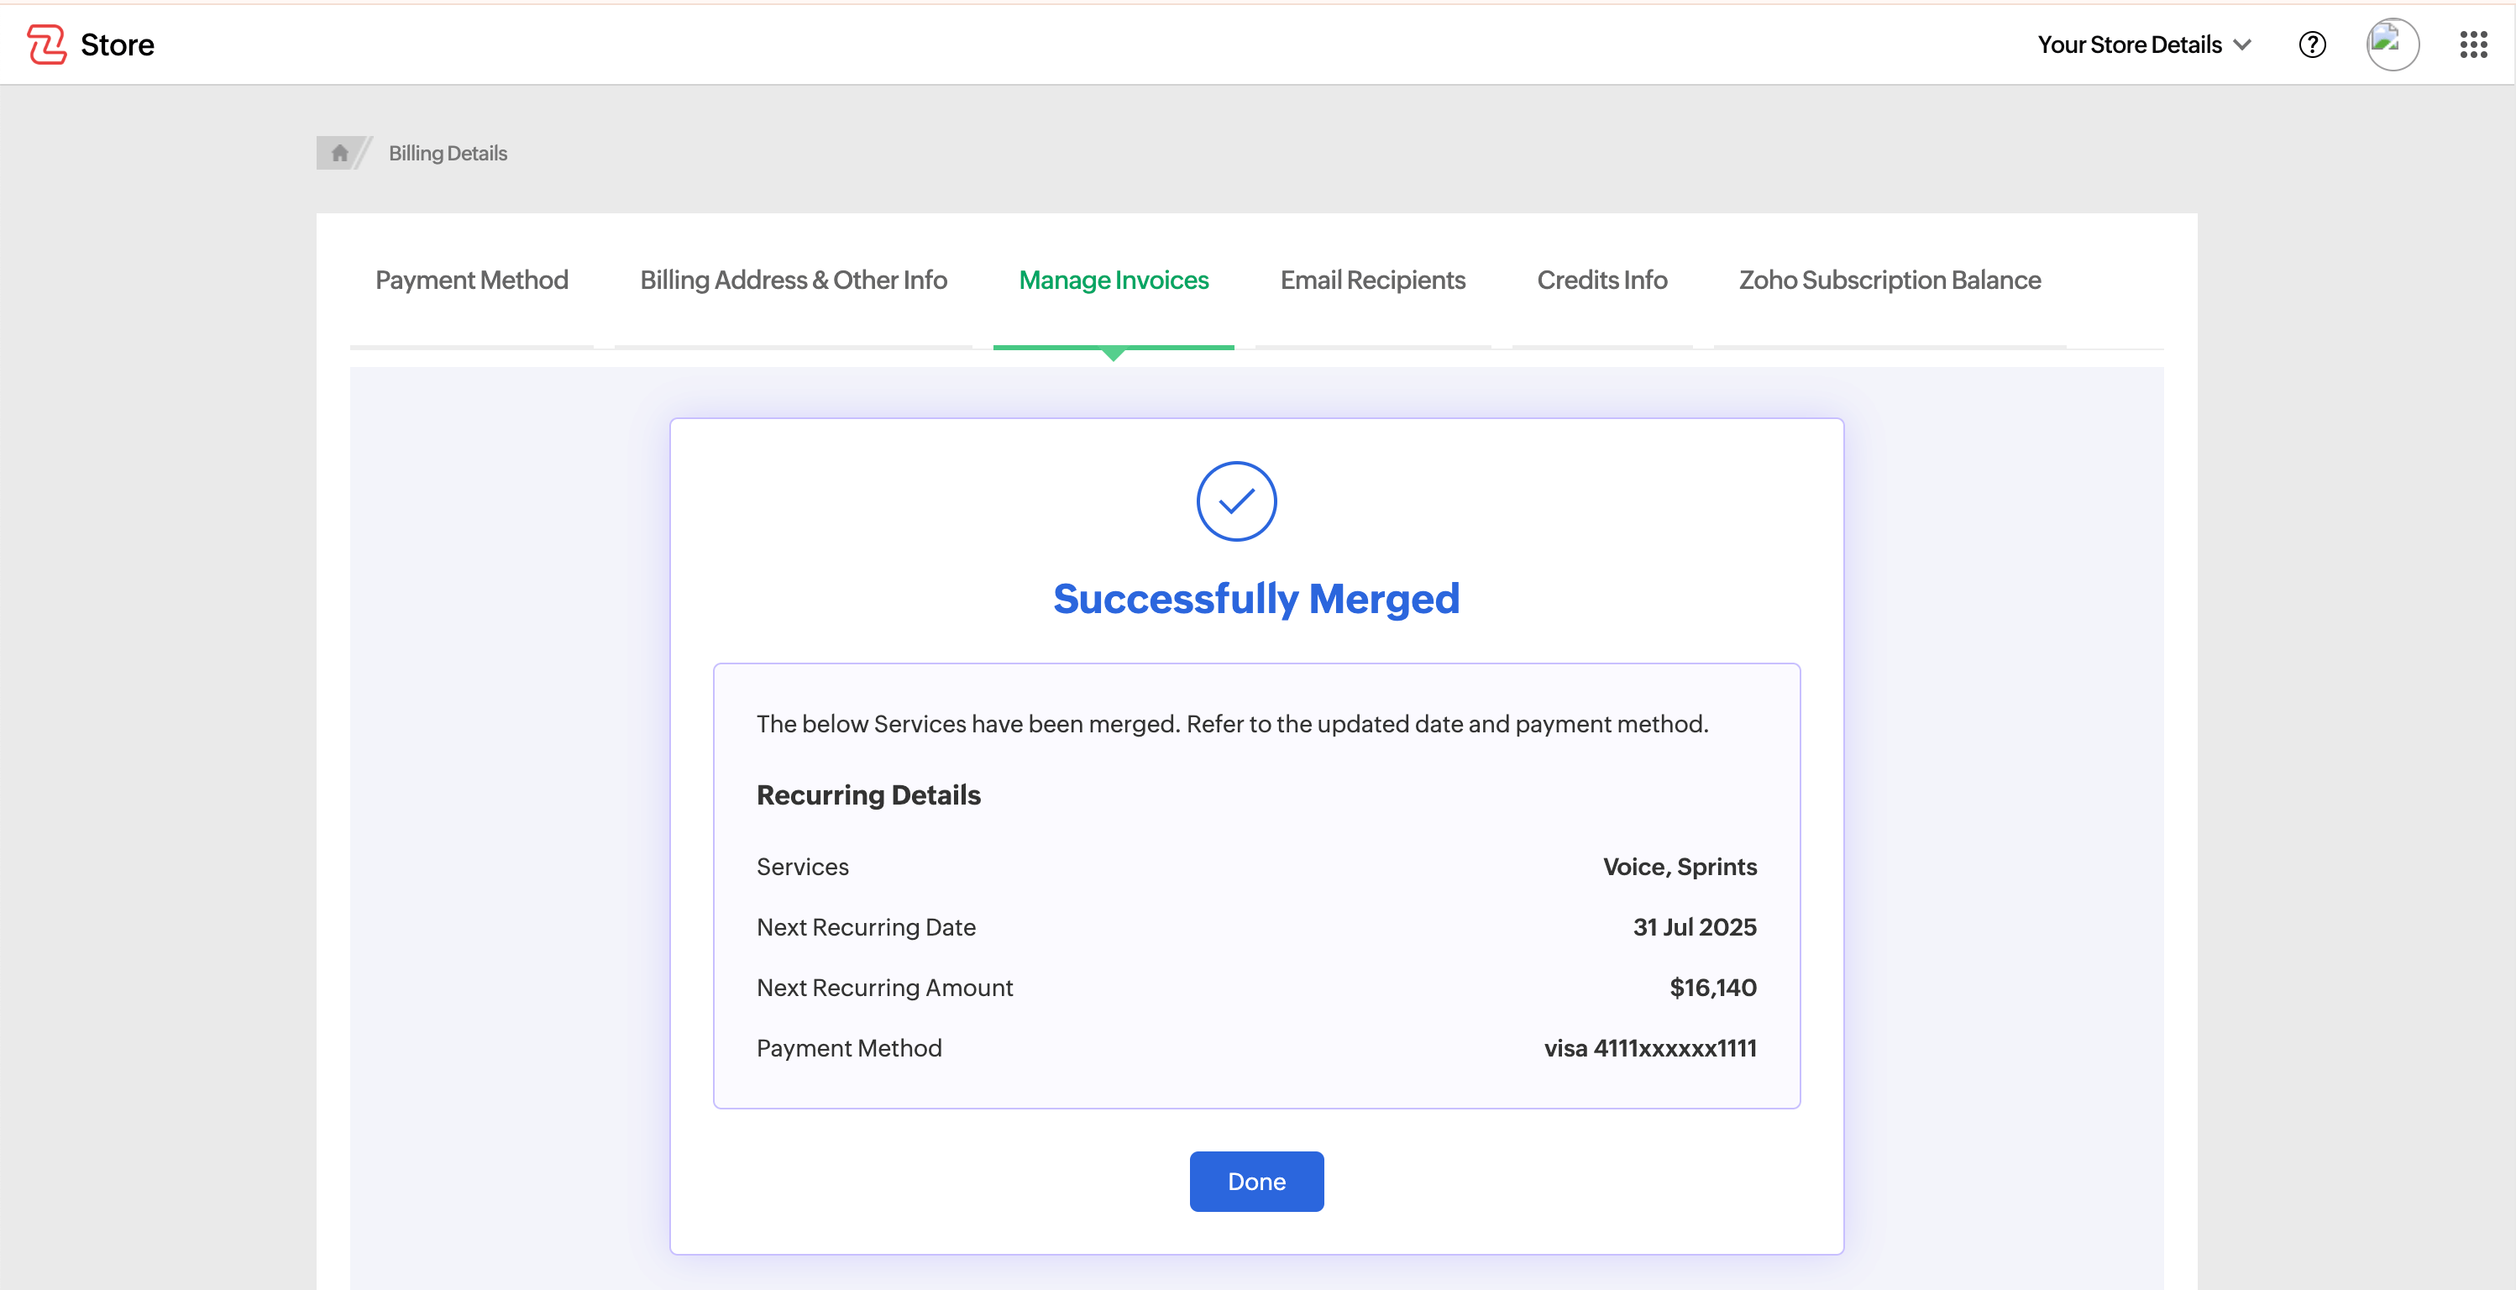Click the Store title text

click(x=118, y=45)
